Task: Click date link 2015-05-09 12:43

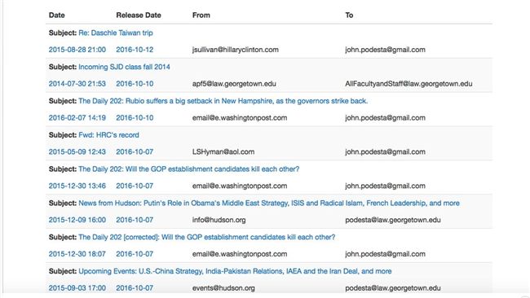Action: pos(77,152)
